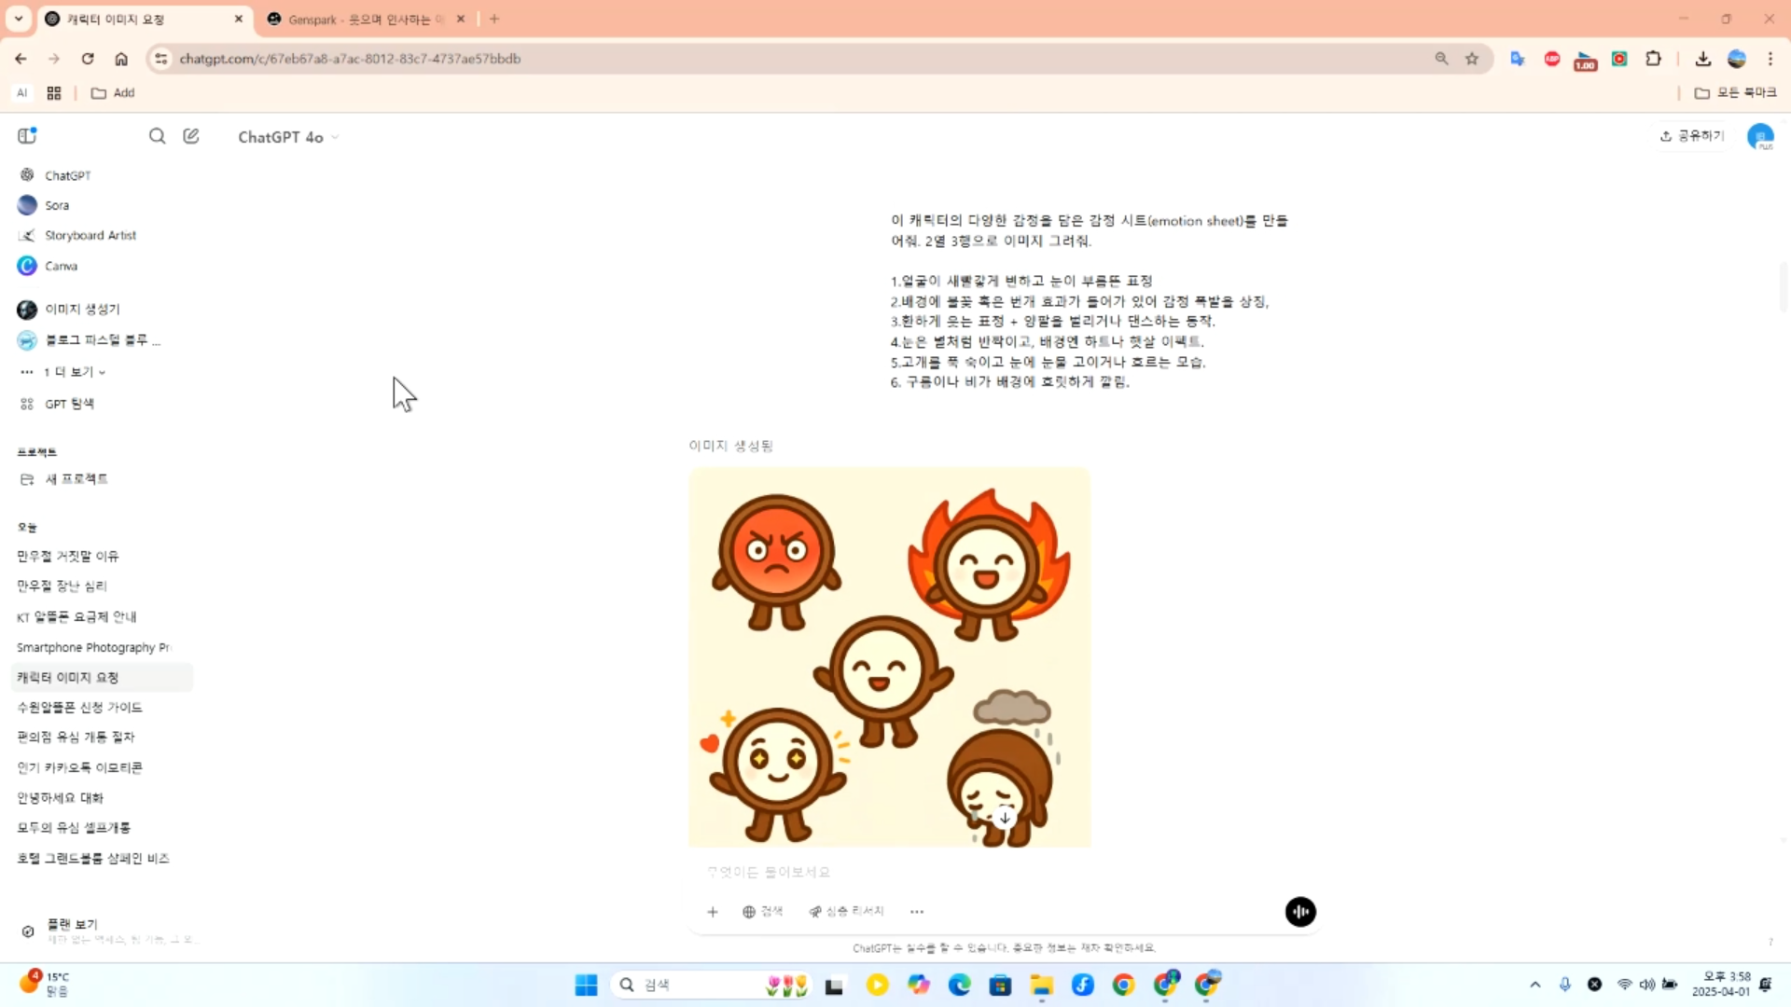Expand the '1 더 보기' sidebar list
Image resolution: width=1791 pixels, height=1007 pixels.
pyautogui.click(x=74, y=372)
